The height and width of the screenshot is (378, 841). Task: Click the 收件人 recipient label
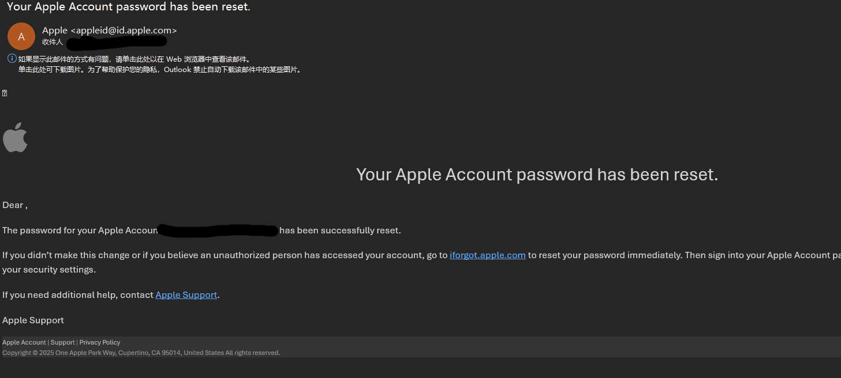coord(53,42)
